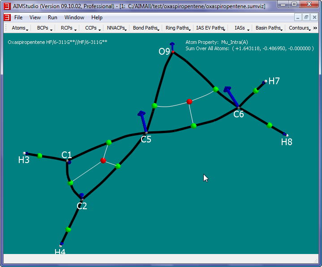Open the Bond Paths dropdown
Image resolution: width=322 pixels, height=267 pixels.
146,28
